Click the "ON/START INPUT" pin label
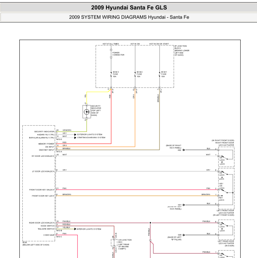 46,150
